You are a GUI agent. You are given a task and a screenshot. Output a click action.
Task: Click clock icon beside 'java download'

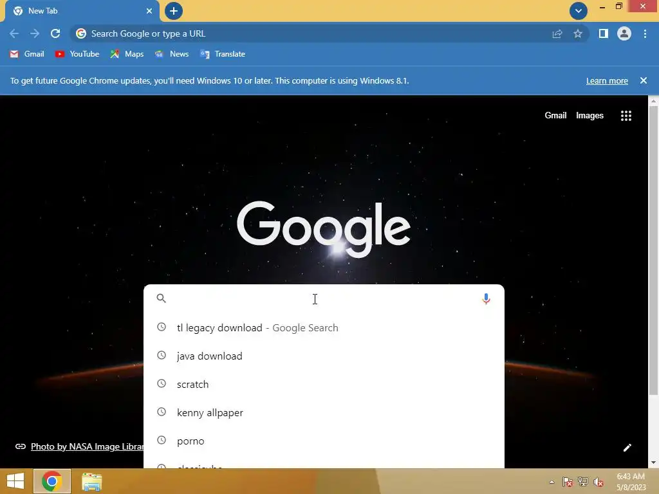[162, 355]
